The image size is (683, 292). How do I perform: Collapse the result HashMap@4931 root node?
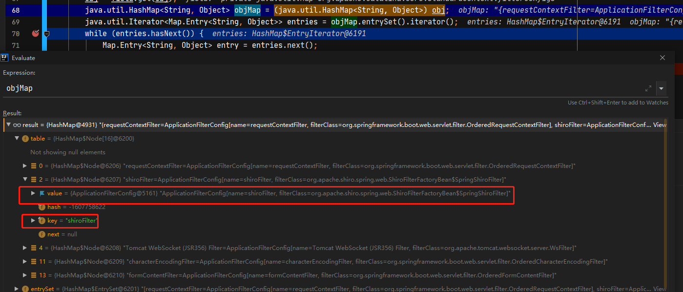[x=8, y=125]
